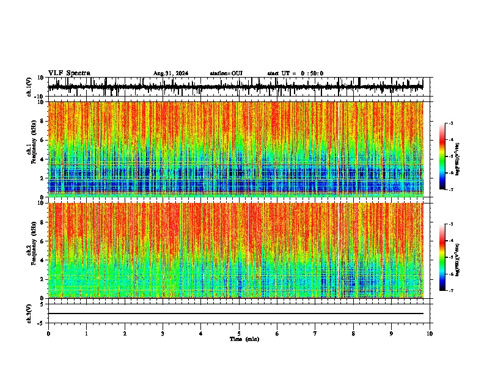This screenshot has width=484, height=374.
Task: Click tick label "3" on the Time axis
Action: [163, 334]
